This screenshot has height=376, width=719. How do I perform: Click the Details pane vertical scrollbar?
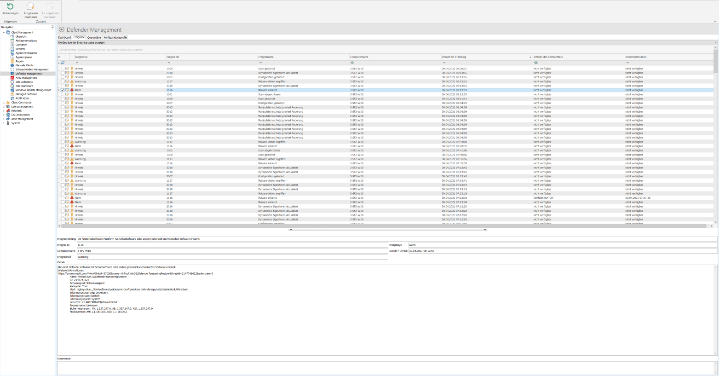point(715,310)
